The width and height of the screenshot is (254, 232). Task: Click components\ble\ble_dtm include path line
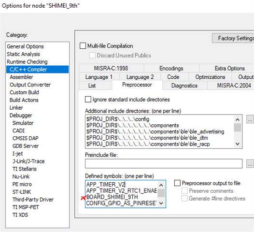147,138
